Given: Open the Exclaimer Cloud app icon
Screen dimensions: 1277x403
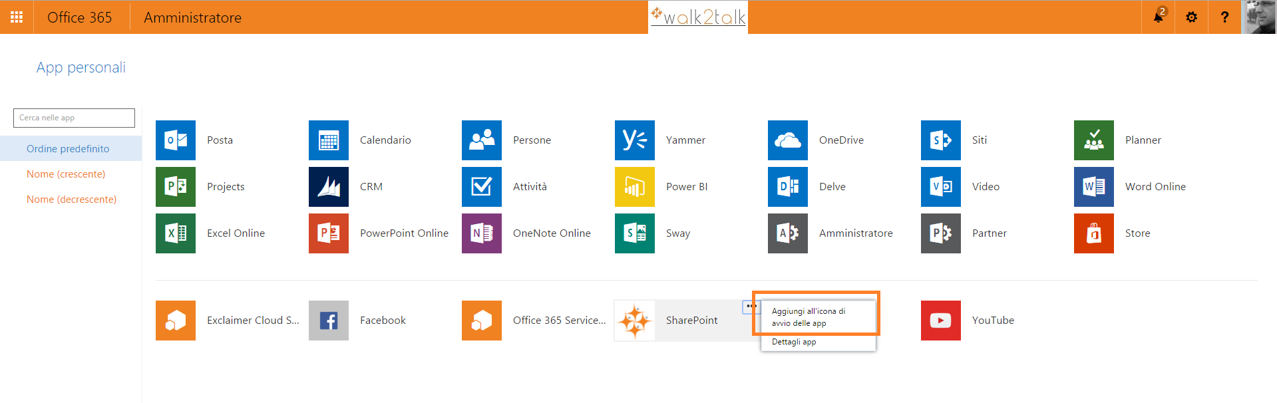Looking at the screenshot, I should [176, 321].
